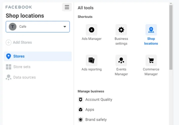Open Store sets in the sidebar
This screenshot has height=125, width=179.
18,67
